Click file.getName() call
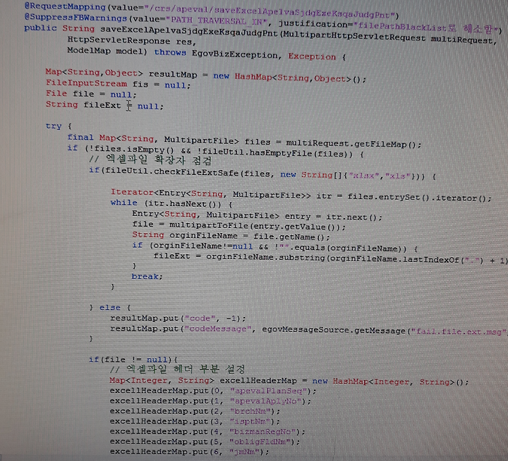 coord(291,237)
